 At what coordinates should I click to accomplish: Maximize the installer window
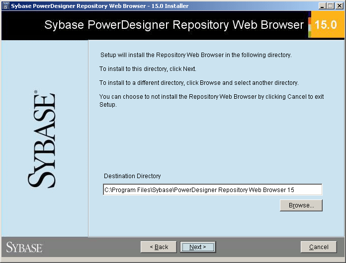coord(331,6)
